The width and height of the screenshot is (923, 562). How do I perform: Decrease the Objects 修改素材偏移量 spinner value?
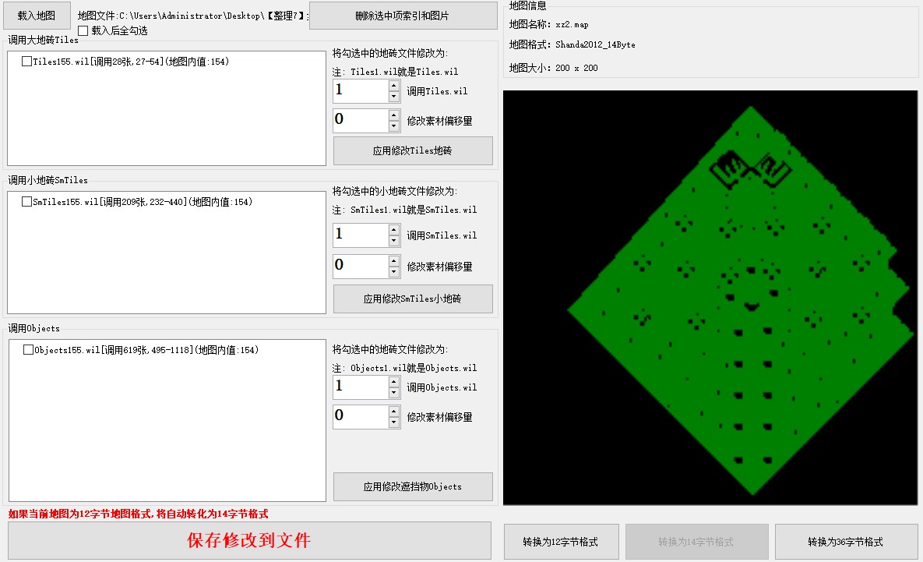394,422
